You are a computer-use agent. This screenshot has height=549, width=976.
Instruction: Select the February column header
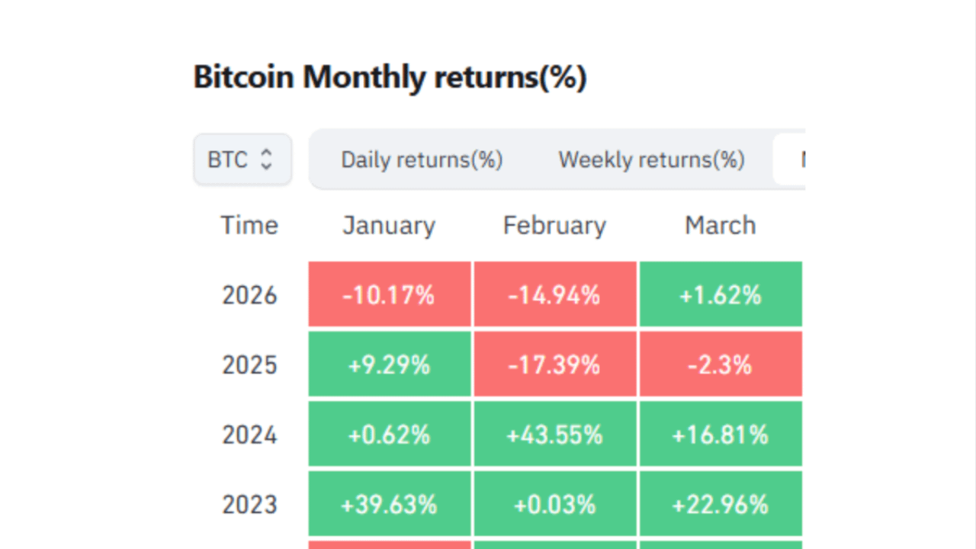pyautogui.click(x=554, y=225)
